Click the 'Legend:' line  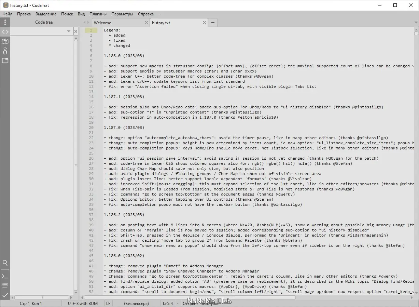112,30
